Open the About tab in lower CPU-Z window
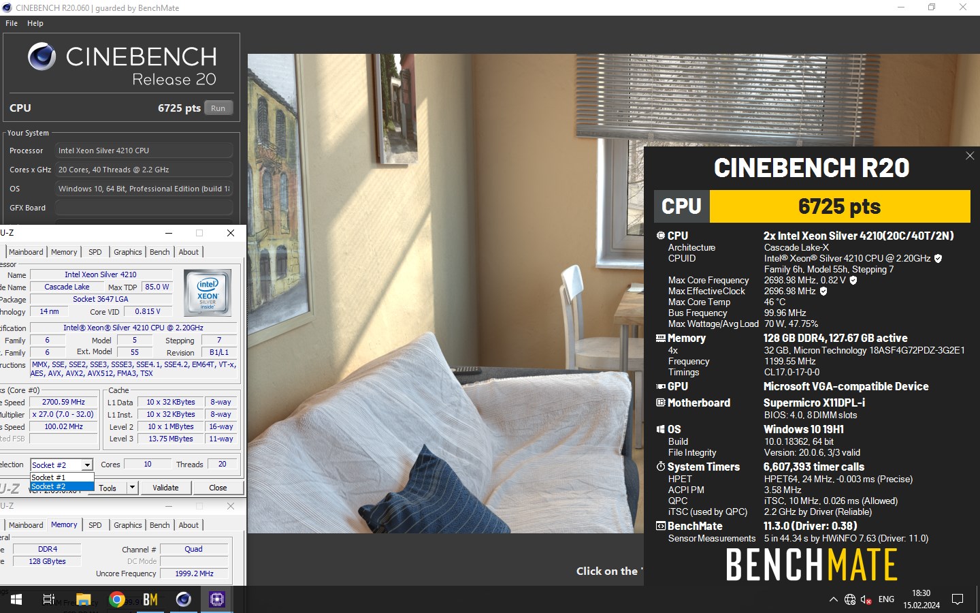This screenshot has height=613, width=980. 189,525
